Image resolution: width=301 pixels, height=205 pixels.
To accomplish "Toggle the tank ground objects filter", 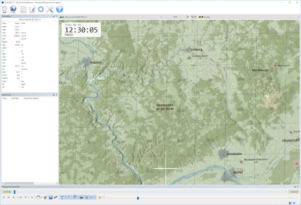I will point(82,197).
